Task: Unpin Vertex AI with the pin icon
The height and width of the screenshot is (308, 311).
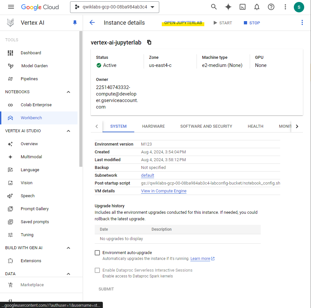Action: [75, 23]
